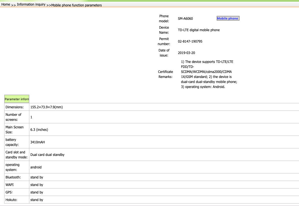Click the SM-A6060 phone model value

pyautogui.click(x=185, y=19)
